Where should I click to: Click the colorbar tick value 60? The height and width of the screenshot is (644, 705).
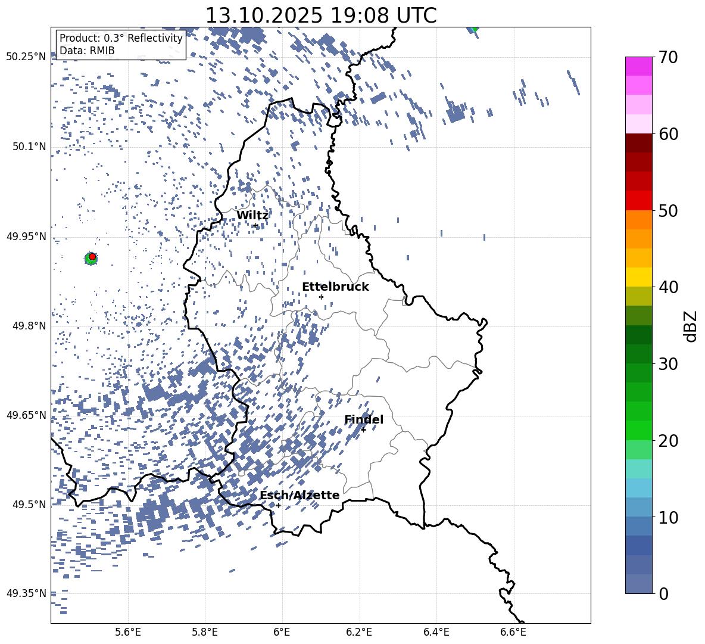668,134
